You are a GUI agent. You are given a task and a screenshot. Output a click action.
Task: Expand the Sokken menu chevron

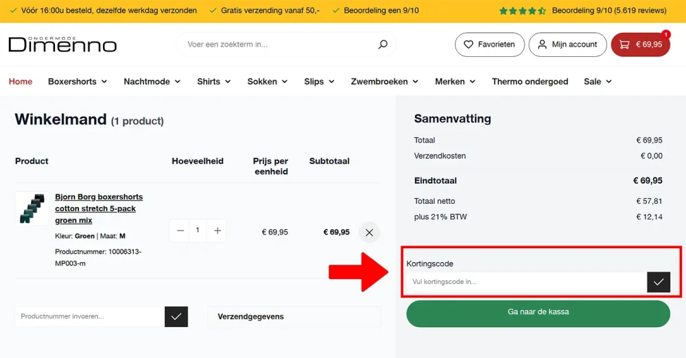(285, 82)
